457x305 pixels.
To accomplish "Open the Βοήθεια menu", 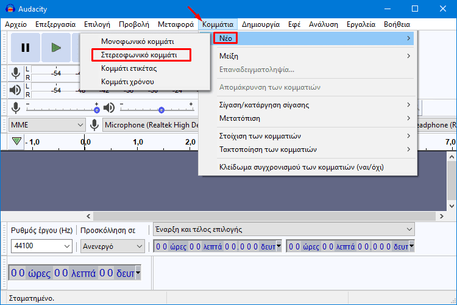I will (x=397, y=24).
